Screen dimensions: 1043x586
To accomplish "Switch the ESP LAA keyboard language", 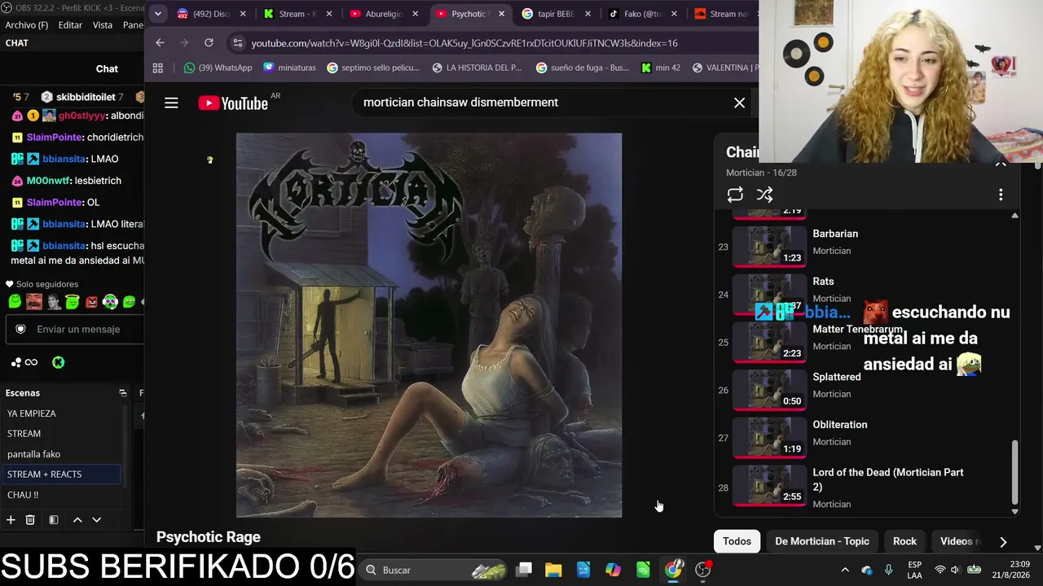I will click(915, 570).
